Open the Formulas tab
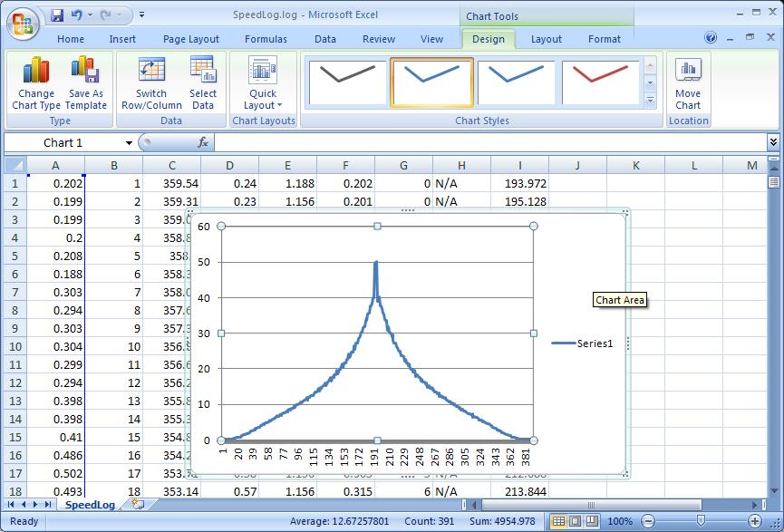Screen dimensions: 784x532 point(266,39)
